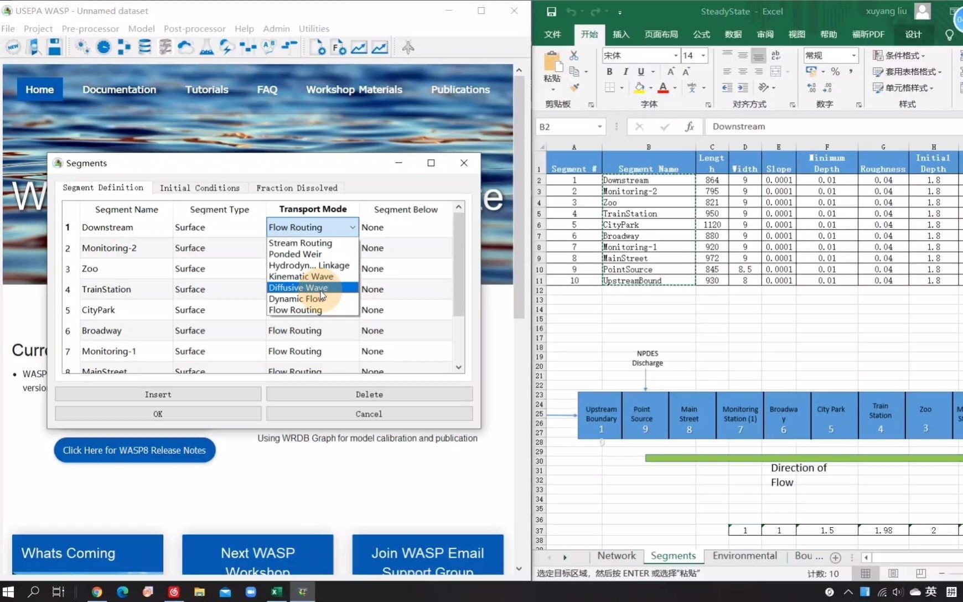Switch Excel to Normal view button
This screenshot has height=602, width=963.
(866, 573)
